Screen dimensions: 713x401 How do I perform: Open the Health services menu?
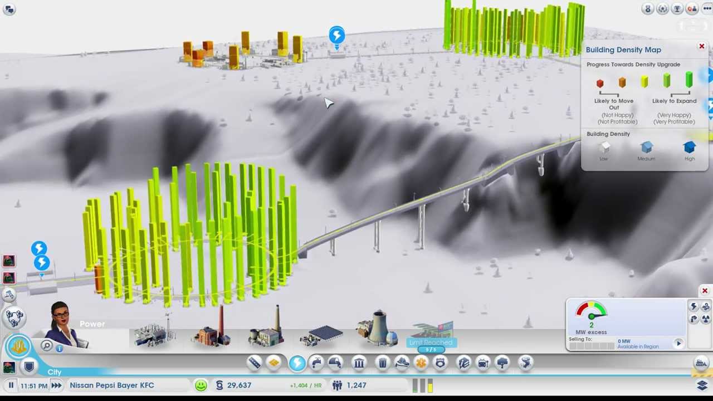(x=421, y=363)
